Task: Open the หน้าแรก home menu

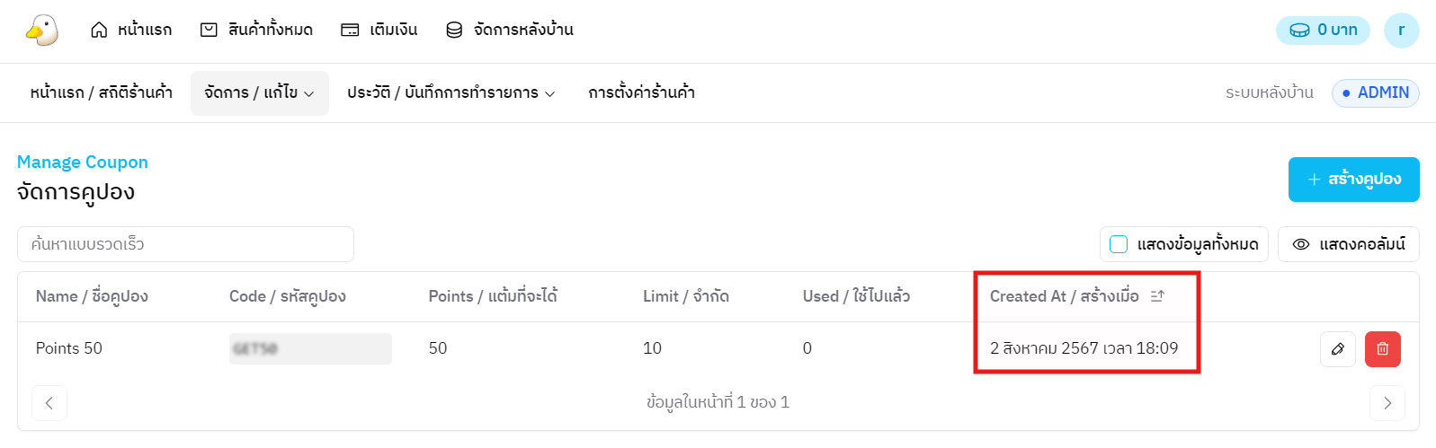Action: point(131,31)
